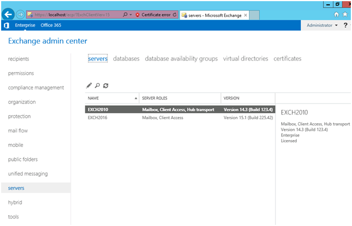Click the Favorites star icon
352x226 pixels.
point(345,15)
